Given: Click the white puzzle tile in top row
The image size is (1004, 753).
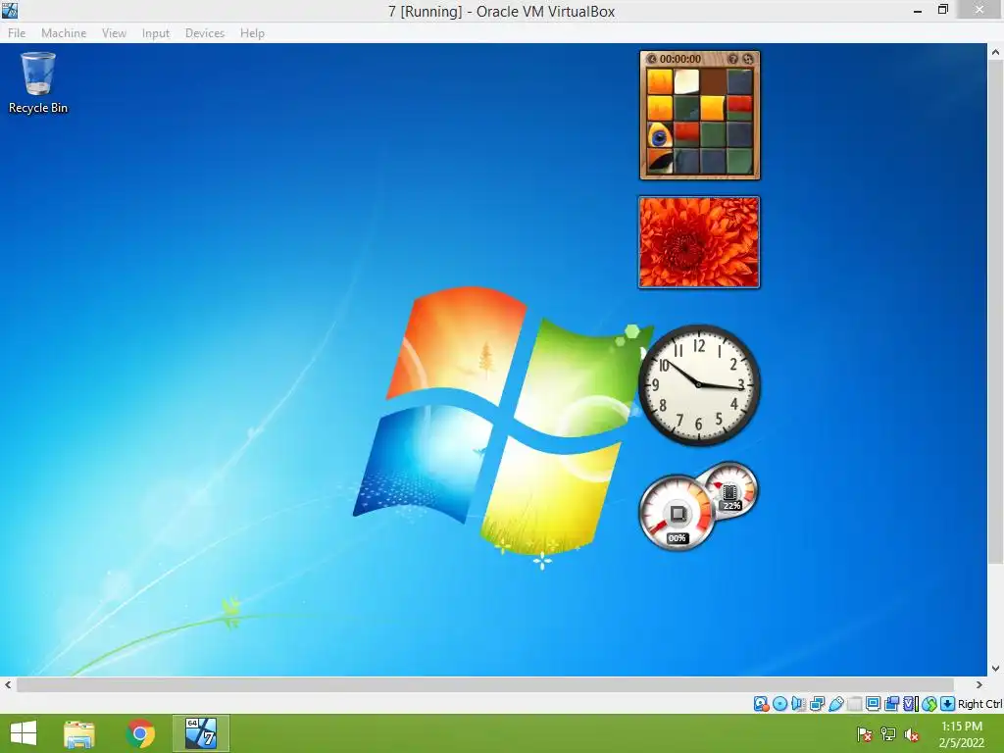Looking at the screenshot, I should click(x=686, y=82).
